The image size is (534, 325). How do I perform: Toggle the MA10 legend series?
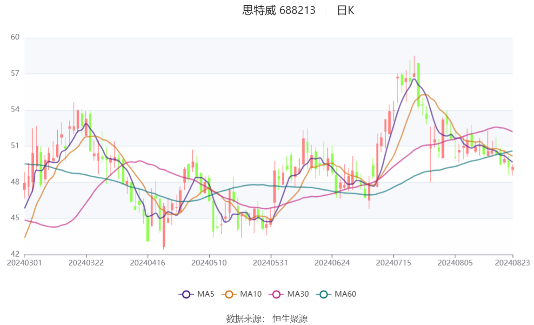(241, 294)
